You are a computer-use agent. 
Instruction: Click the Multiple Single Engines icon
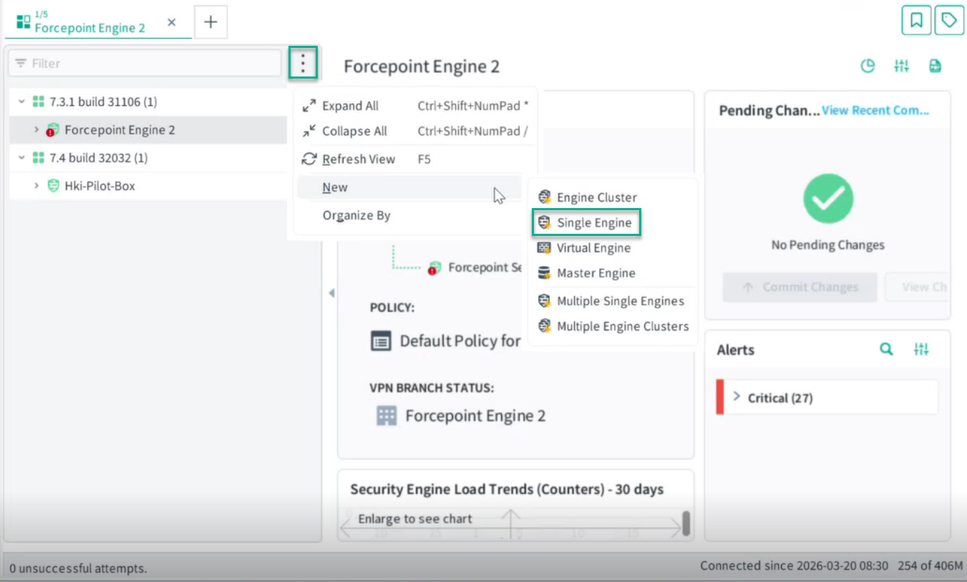(x=545, y=301)
